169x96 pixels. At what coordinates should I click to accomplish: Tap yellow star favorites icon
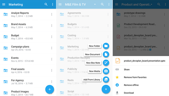coord(117,77)
